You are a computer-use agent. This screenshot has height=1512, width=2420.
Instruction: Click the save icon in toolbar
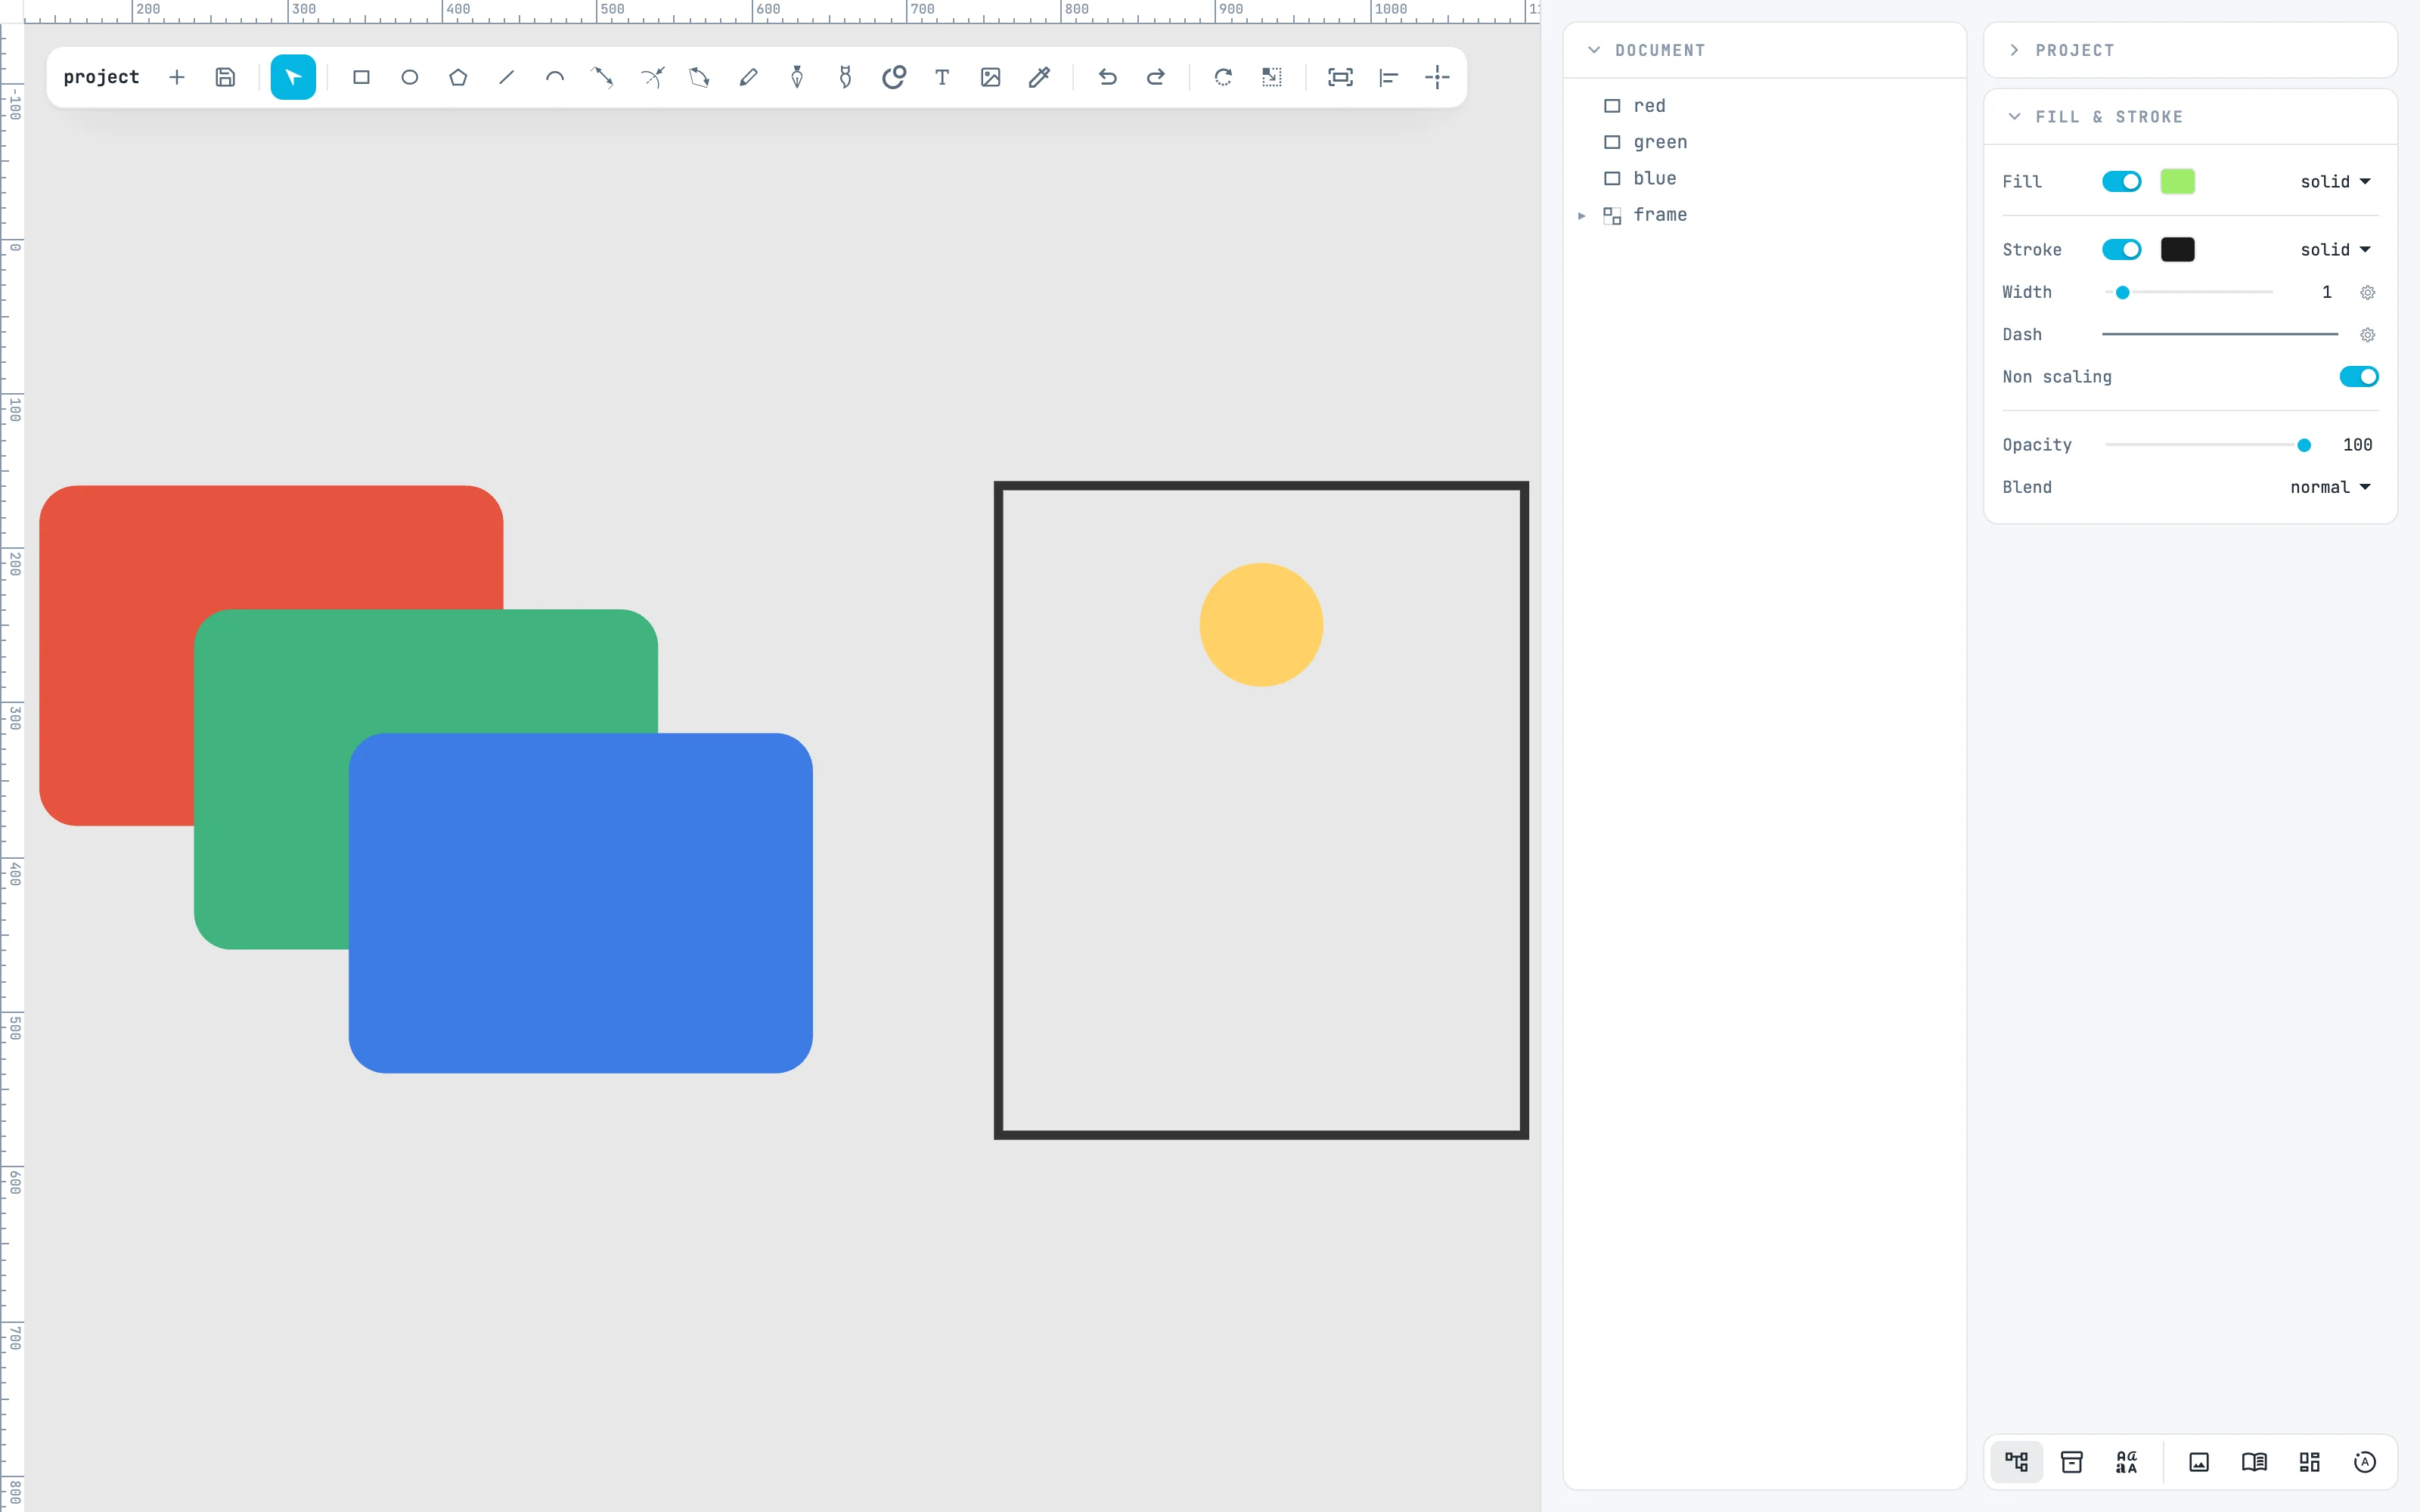(225, 77)
